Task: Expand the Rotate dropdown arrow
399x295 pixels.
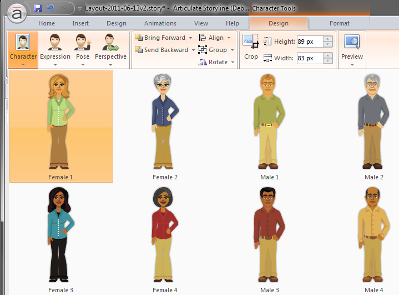Action: [233, 62]
